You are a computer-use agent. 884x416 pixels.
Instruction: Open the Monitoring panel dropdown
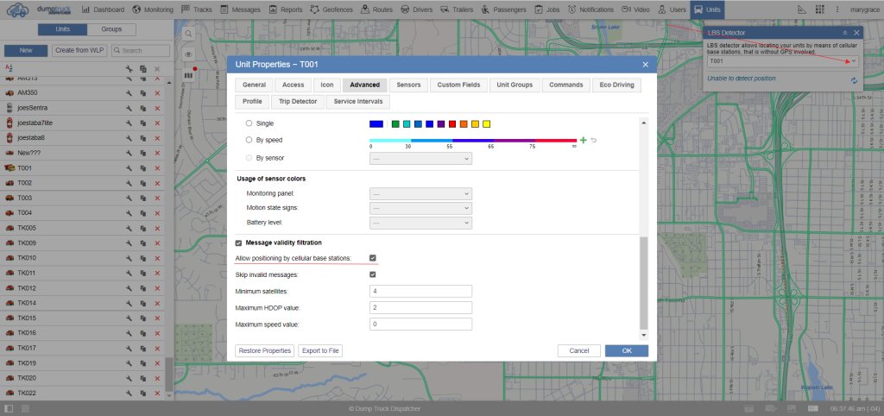[x=420, y=193]
